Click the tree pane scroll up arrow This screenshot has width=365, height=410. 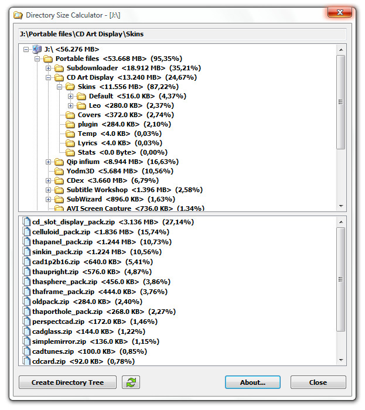(x=341, y=50)
